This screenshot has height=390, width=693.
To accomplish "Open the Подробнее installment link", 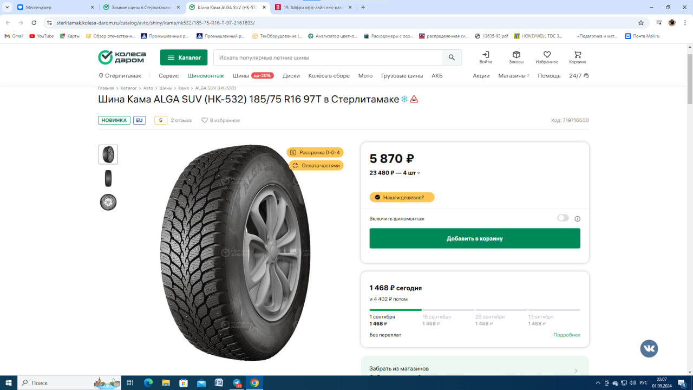I will [x=566, y=335].
